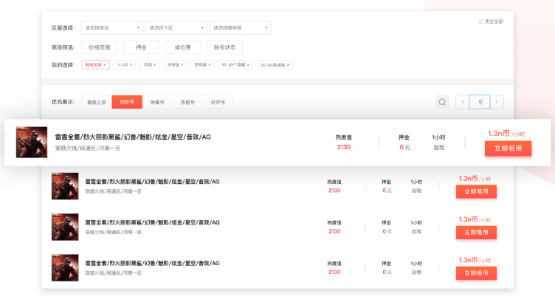555x305 pixels.
Task: Select the 低价号 sort tab
Action: (127, 102)
